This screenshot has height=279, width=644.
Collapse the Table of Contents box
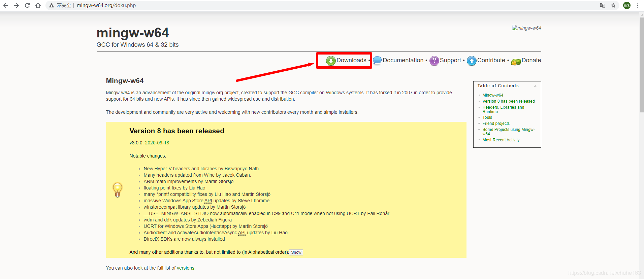click(535, 86)
